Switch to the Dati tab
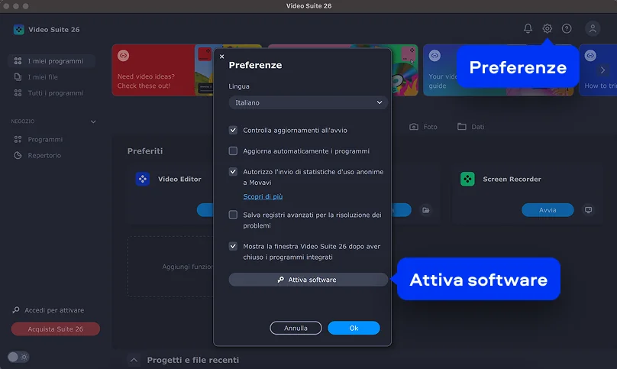 (x=471, y=127)
